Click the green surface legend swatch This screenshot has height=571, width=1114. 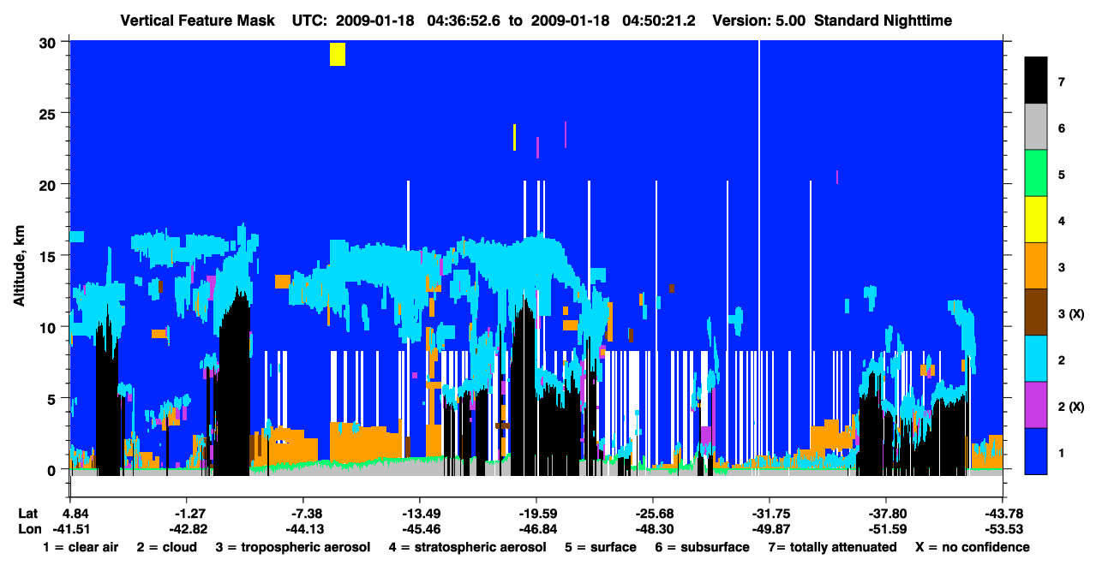tap(1036, 174)
